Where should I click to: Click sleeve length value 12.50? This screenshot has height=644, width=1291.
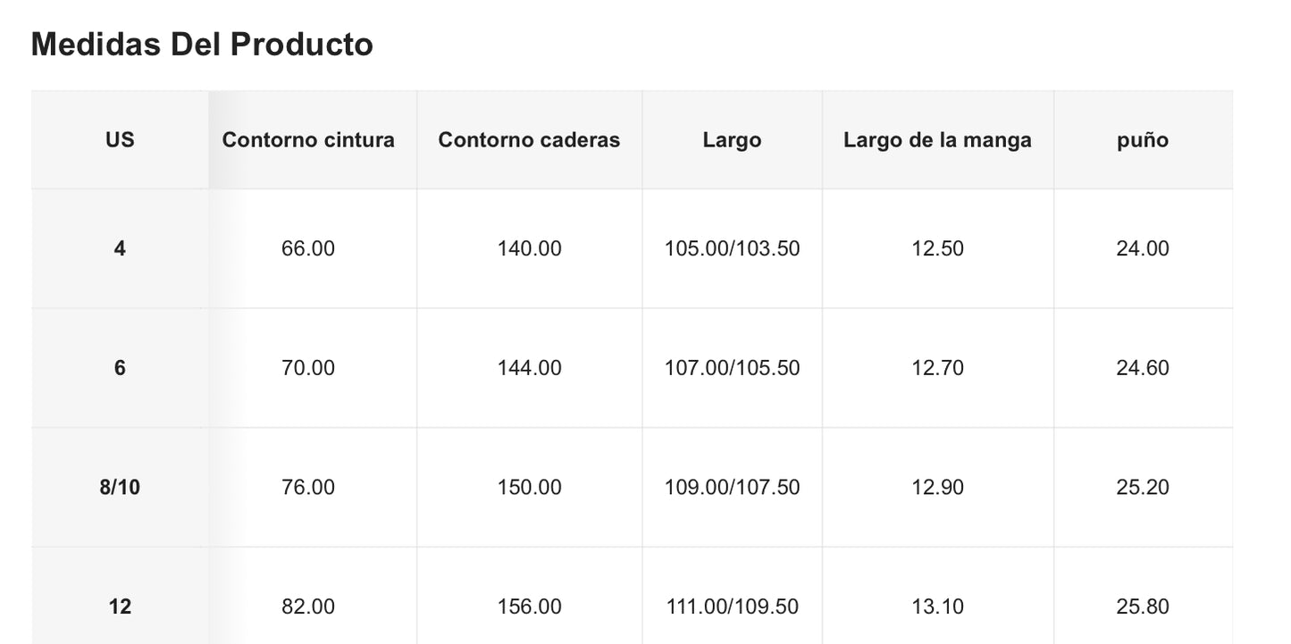pos(937,248)
